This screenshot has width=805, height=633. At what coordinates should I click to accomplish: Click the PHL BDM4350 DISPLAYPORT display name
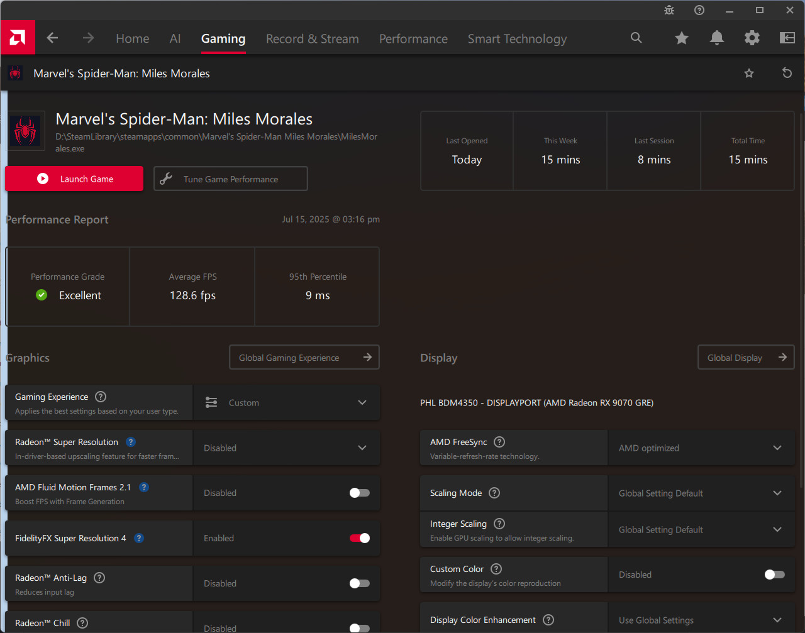(536, 403)
